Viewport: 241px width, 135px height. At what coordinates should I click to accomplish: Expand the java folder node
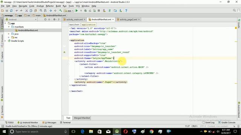pos(9,34)
